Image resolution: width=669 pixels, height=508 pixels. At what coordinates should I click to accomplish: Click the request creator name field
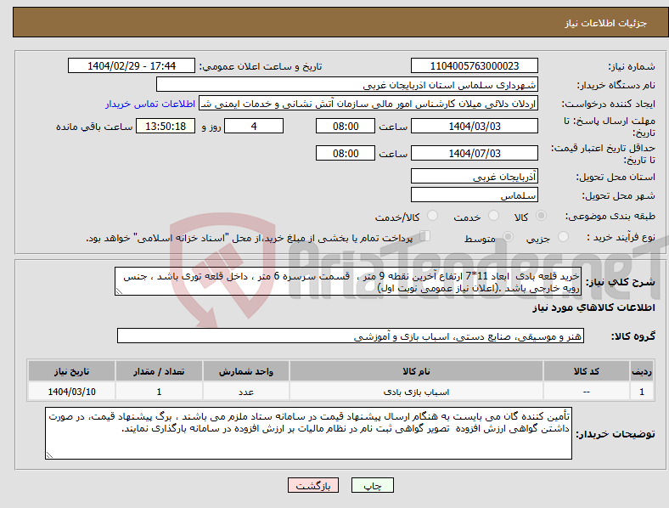368,104
